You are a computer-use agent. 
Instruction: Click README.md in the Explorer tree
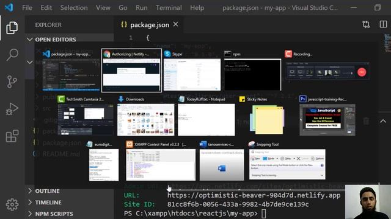pyautogui.click(x=61, y=154)
